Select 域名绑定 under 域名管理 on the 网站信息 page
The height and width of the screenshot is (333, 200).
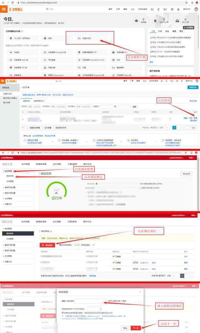[10, 176]
